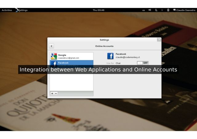Select the Google account icon
197x139 pixels.
[x=54, y=56]
